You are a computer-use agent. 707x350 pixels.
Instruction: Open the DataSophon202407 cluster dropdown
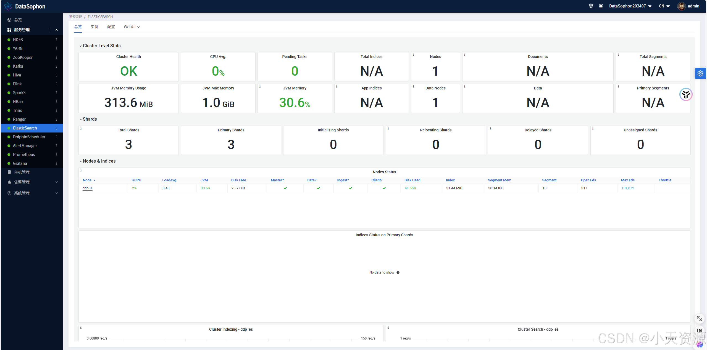pos(630,6)
